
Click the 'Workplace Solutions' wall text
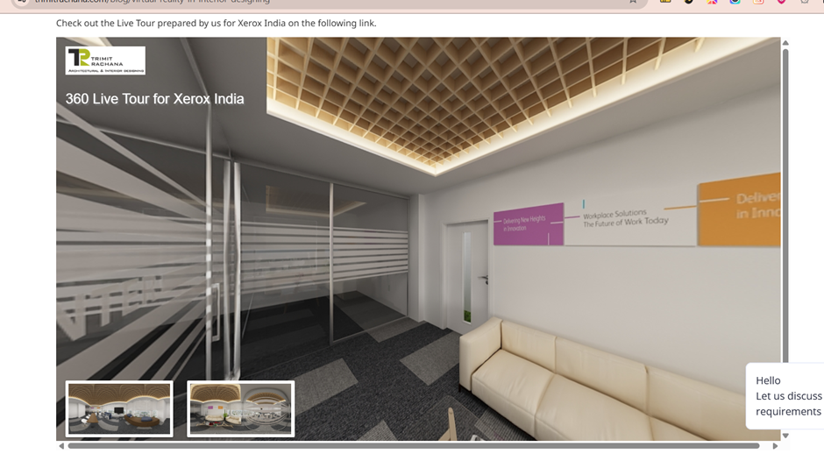[x=625, y=218]
